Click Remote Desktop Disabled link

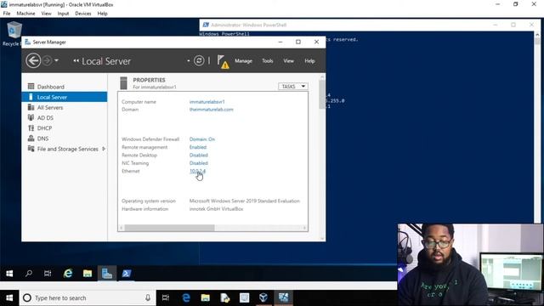point(198,155)
